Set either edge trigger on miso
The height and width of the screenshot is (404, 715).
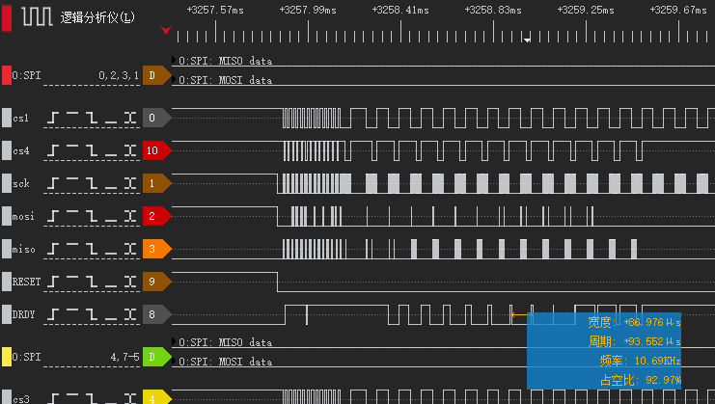[x=130, y=249]
